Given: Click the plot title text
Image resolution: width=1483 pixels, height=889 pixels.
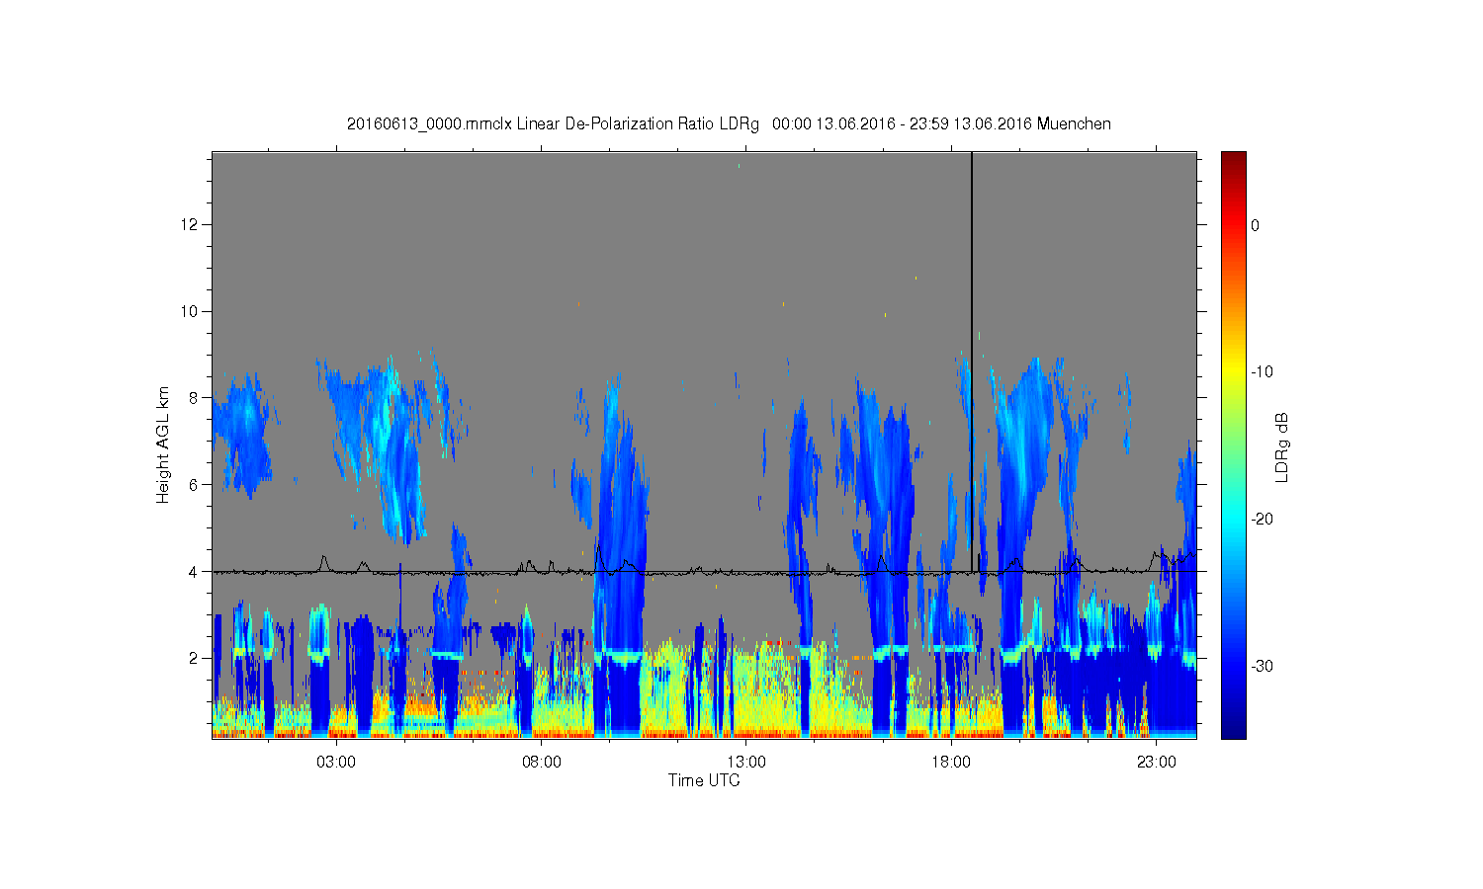Looking at the screenshot, I should click(729, 124).
